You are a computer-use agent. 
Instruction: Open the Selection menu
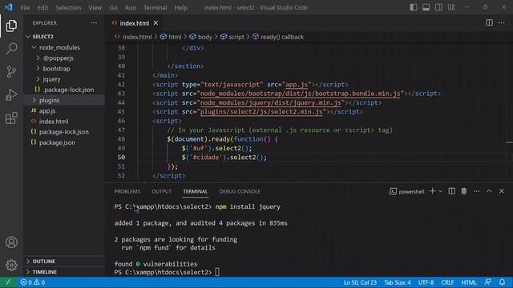point(68,7)
